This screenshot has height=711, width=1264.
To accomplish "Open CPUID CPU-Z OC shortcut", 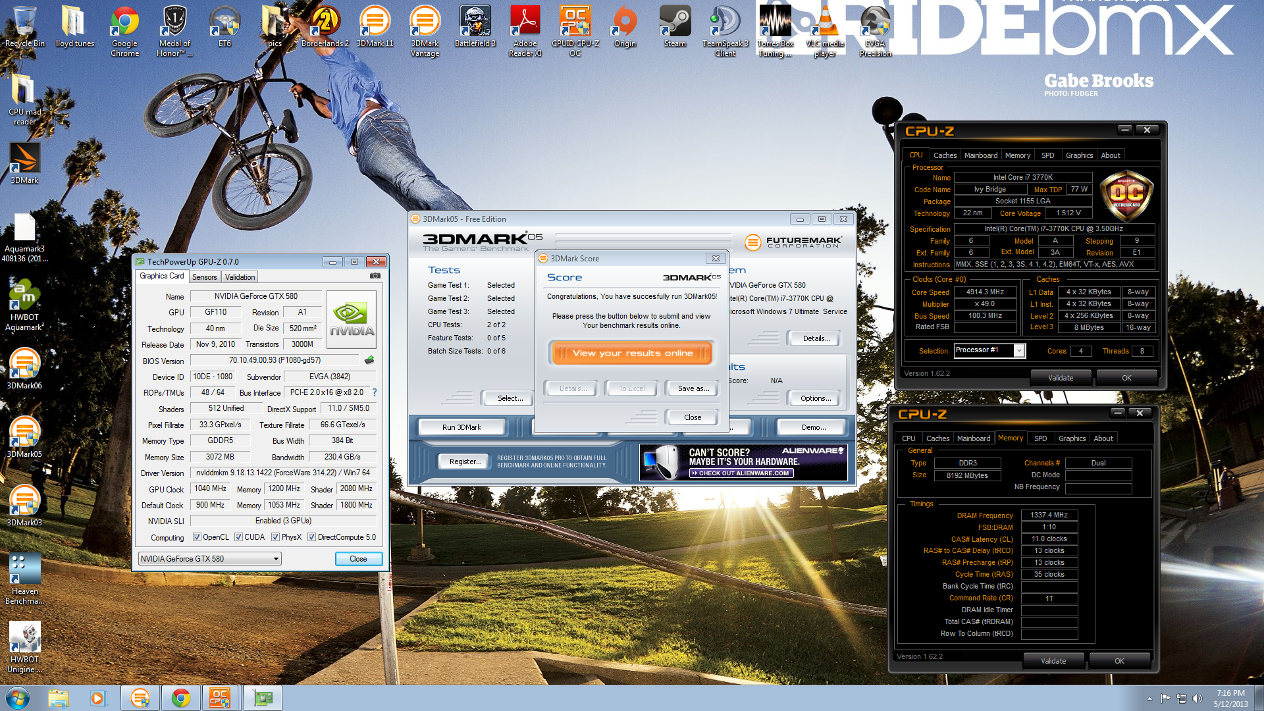I will 575,31.
